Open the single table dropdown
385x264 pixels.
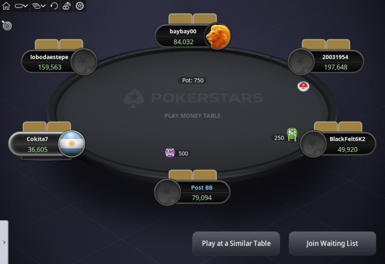(x=21, y=6)
